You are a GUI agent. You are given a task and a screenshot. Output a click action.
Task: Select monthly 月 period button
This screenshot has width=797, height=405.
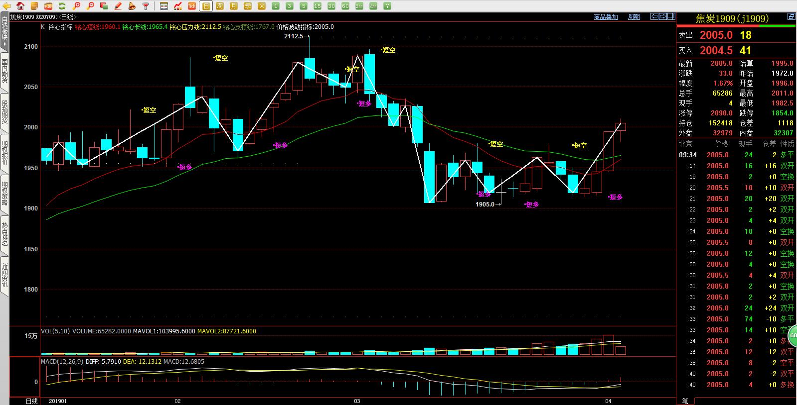pyautogui.click(x=234, y=6)
